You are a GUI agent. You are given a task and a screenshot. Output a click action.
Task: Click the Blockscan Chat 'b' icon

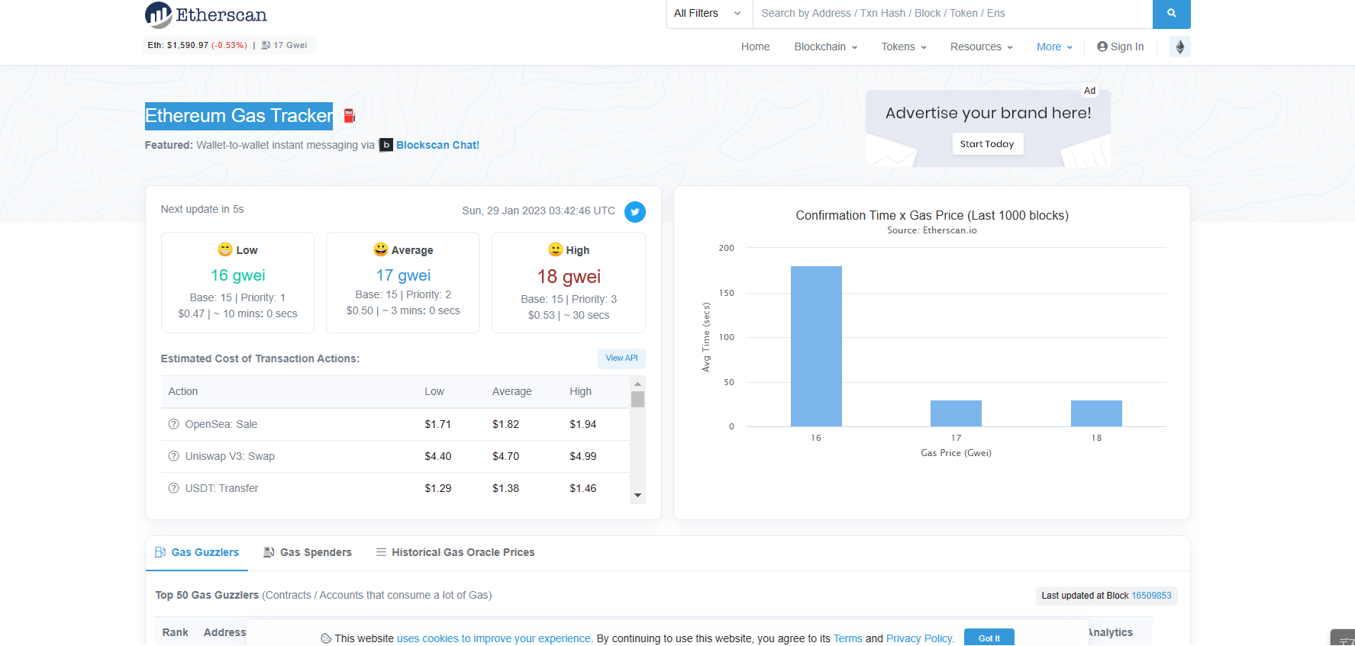[386, 145]
